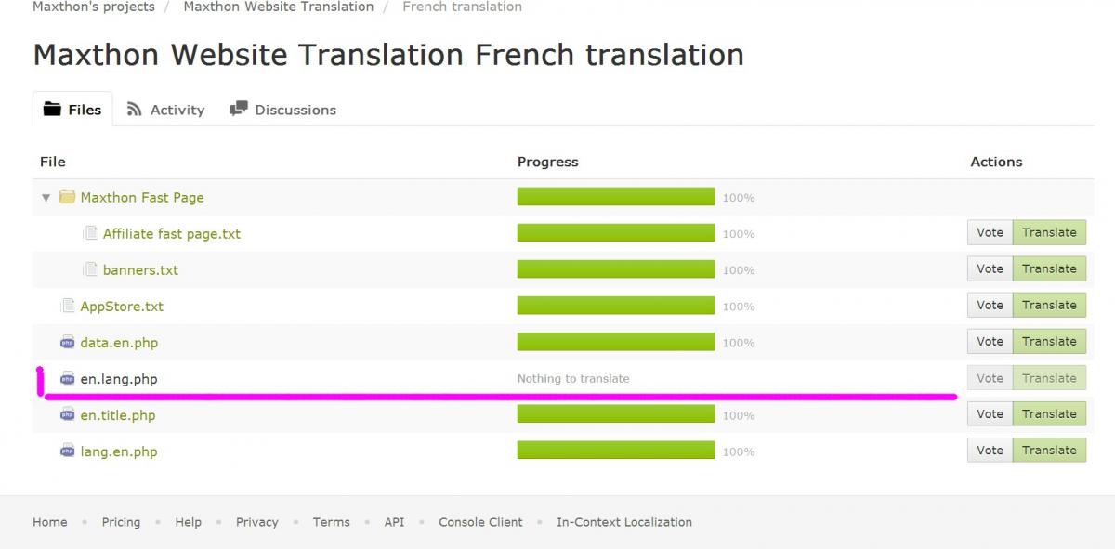Translate banners.txt
Screen dimensions: 1115x549
tap(1049, 268)
